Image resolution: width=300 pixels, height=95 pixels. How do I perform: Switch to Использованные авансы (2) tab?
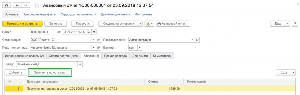tap(24, 56)
